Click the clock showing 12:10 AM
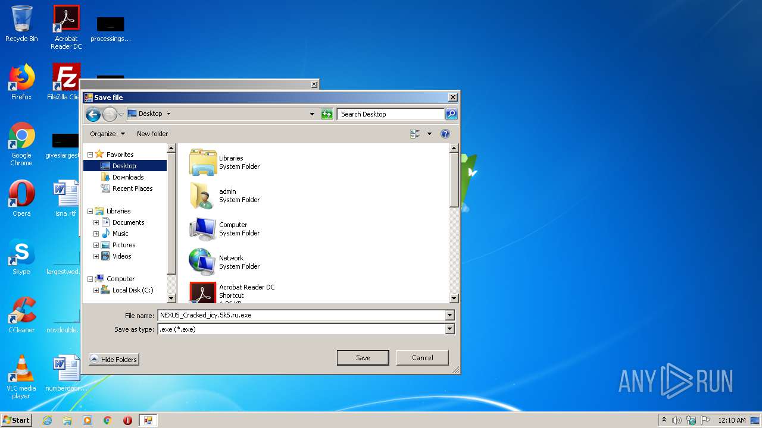 click(732, 420)
